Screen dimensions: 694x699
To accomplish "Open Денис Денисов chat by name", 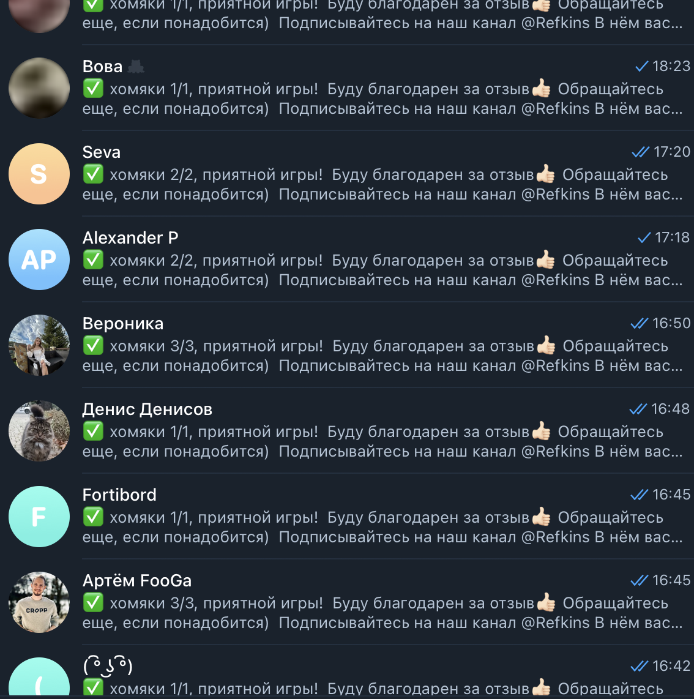I will click(x=147, y=409).
